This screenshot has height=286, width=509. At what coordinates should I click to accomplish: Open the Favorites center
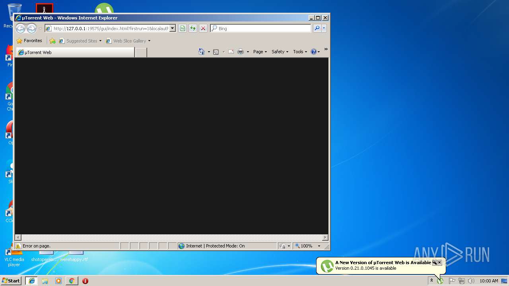tap(29, 41)
